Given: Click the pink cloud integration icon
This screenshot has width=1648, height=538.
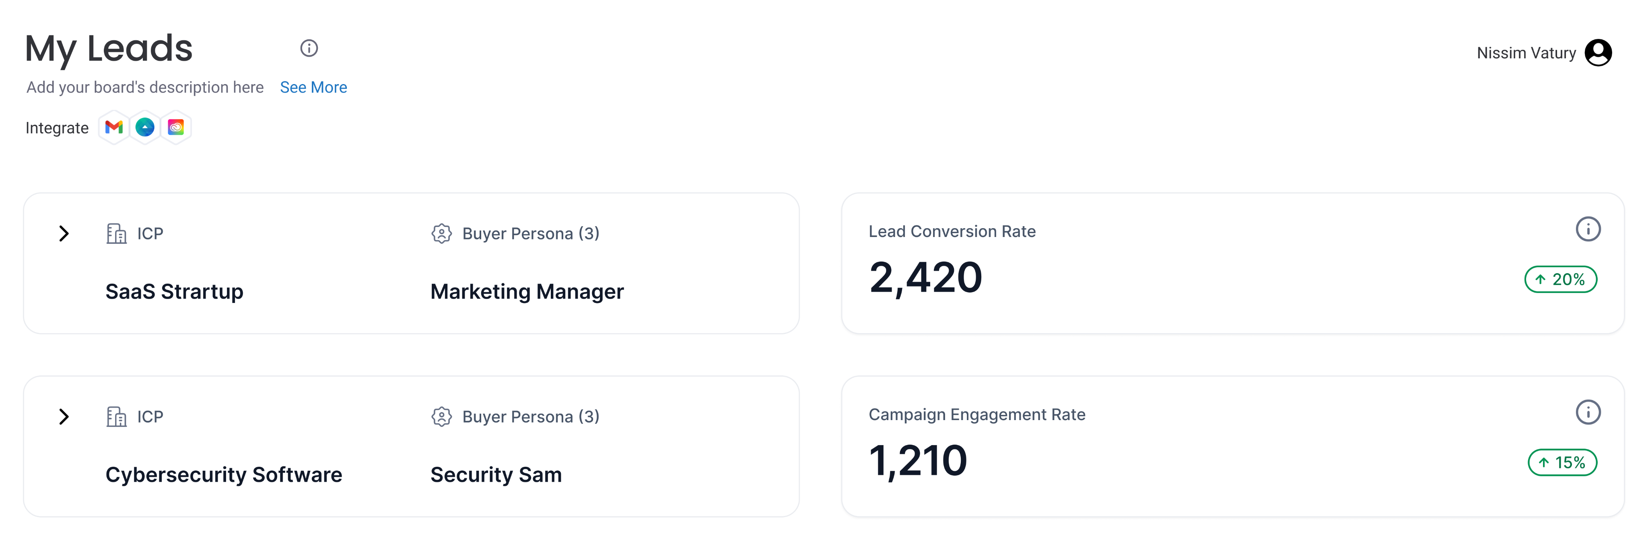Looking at the screenshot, I should coord(176,127).
